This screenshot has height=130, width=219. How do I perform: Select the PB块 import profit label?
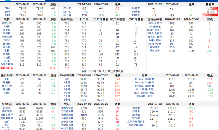coord(7,93)
